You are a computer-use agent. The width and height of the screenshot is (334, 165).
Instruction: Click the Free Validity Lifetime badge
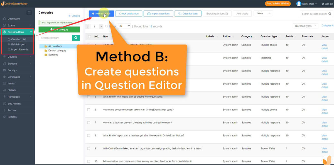[278, 4]
